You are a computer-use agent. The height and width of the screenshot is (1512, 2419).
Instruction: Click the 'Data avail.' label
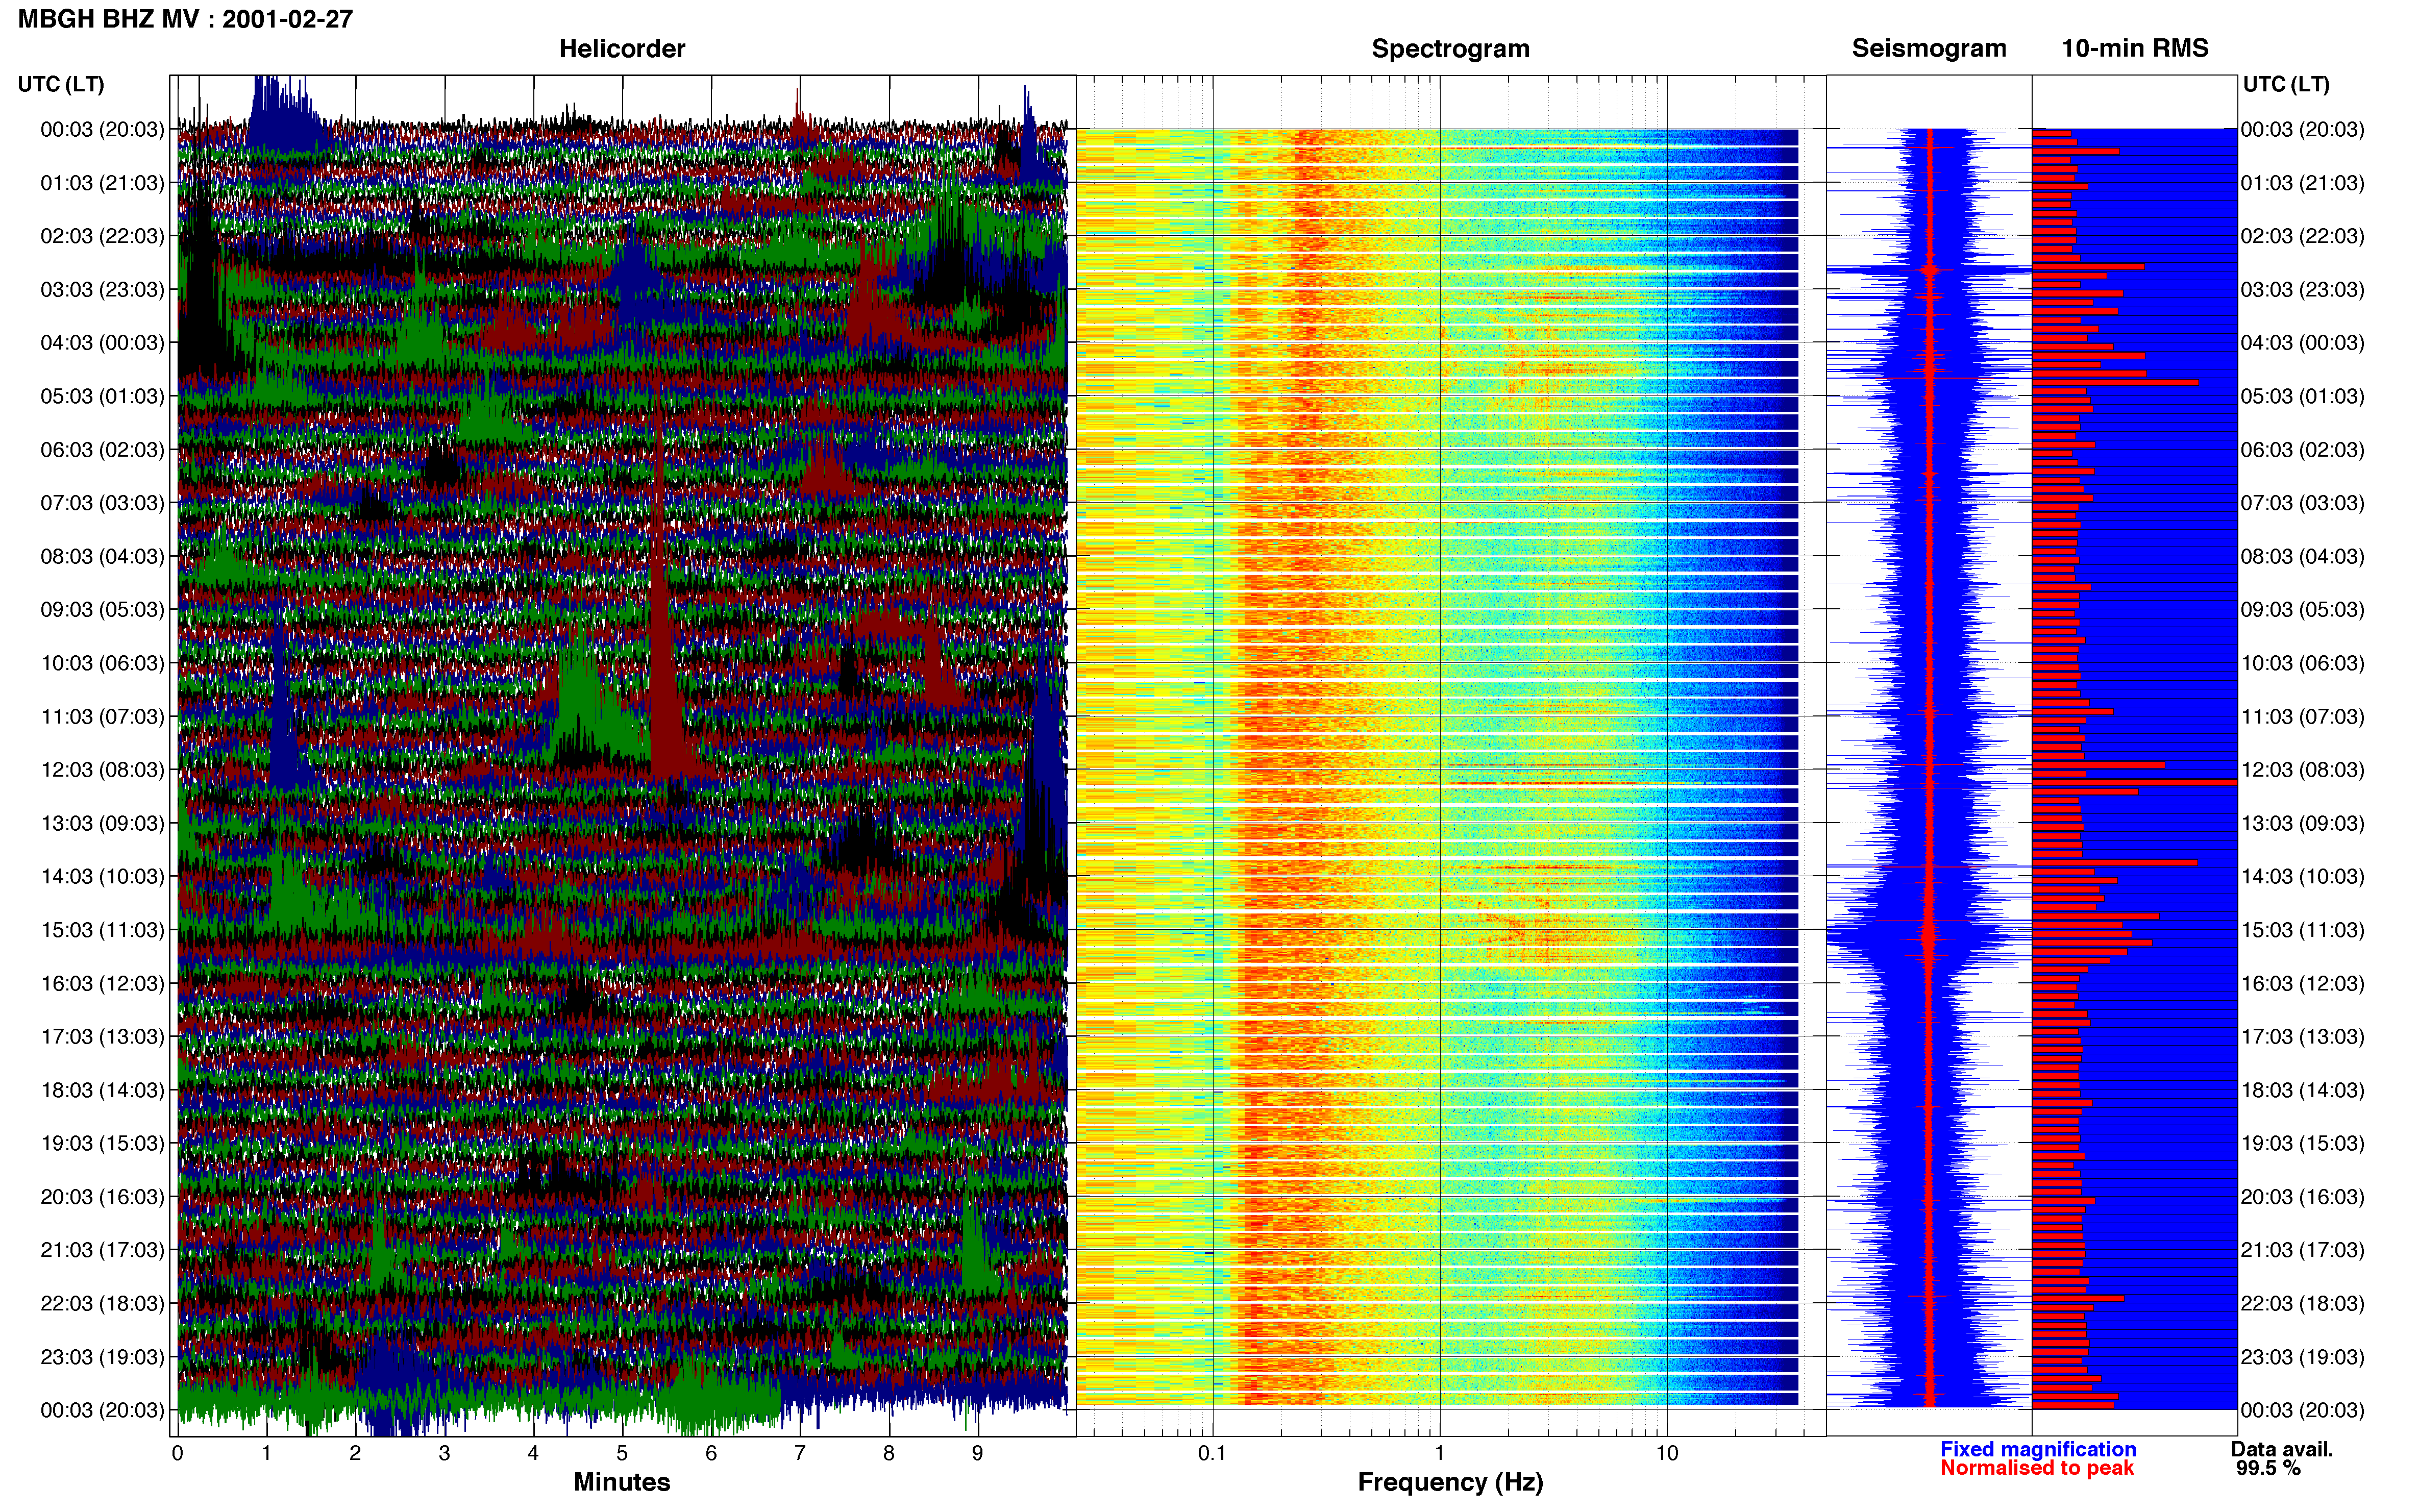pyautogui.click(x=2282, y=1449)
